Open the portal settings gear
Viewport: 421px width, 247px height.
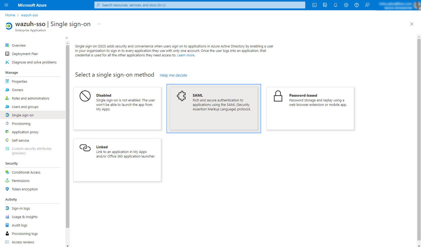click(346, 5)
